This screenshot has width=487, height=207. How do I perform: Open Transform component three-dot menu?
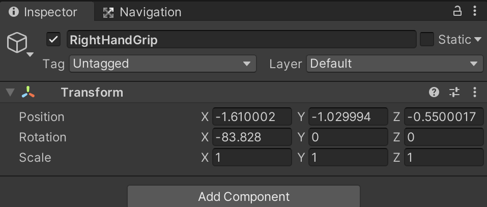pos(474,92)
